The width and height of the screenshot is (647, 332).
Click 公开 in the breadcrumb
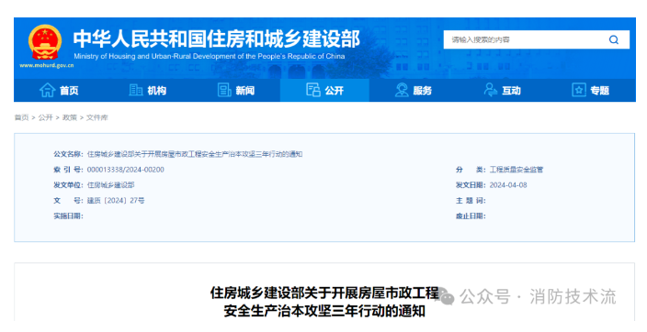[45, 117]
